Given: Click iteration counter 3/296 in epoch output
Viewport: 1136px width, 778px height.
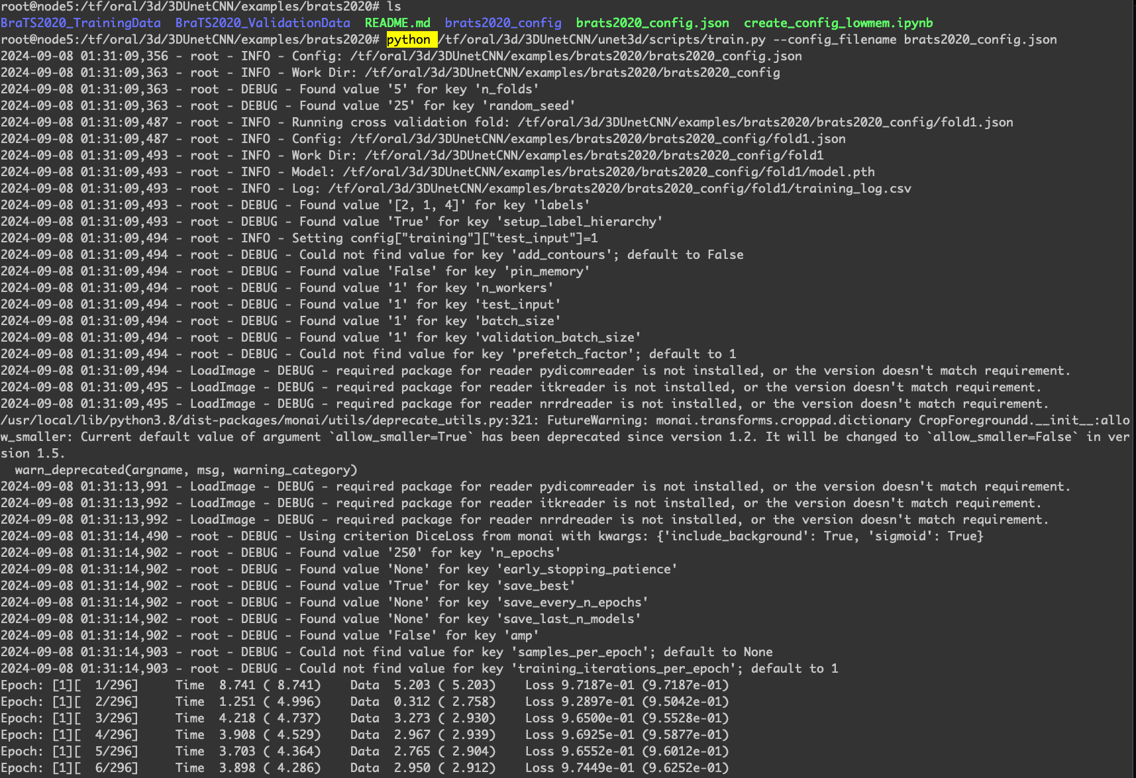Looking at the screenshot, I should pyautogui.click(x=113, y=718).
